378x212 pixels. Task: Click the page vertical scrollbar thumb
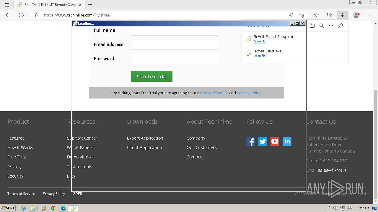376,144
